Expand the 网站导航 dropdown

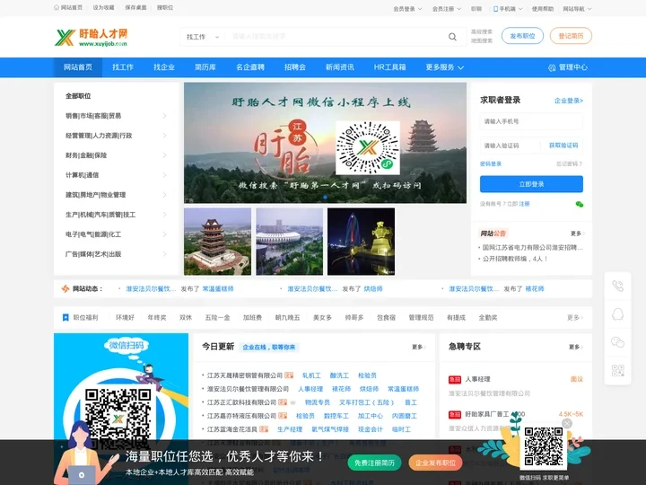coord(577,9)
